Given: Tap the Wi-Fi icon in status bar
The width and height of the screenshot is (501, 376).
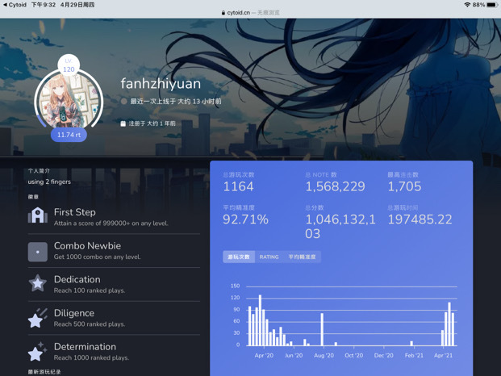Looking at the screenshot, I should 467,5.
